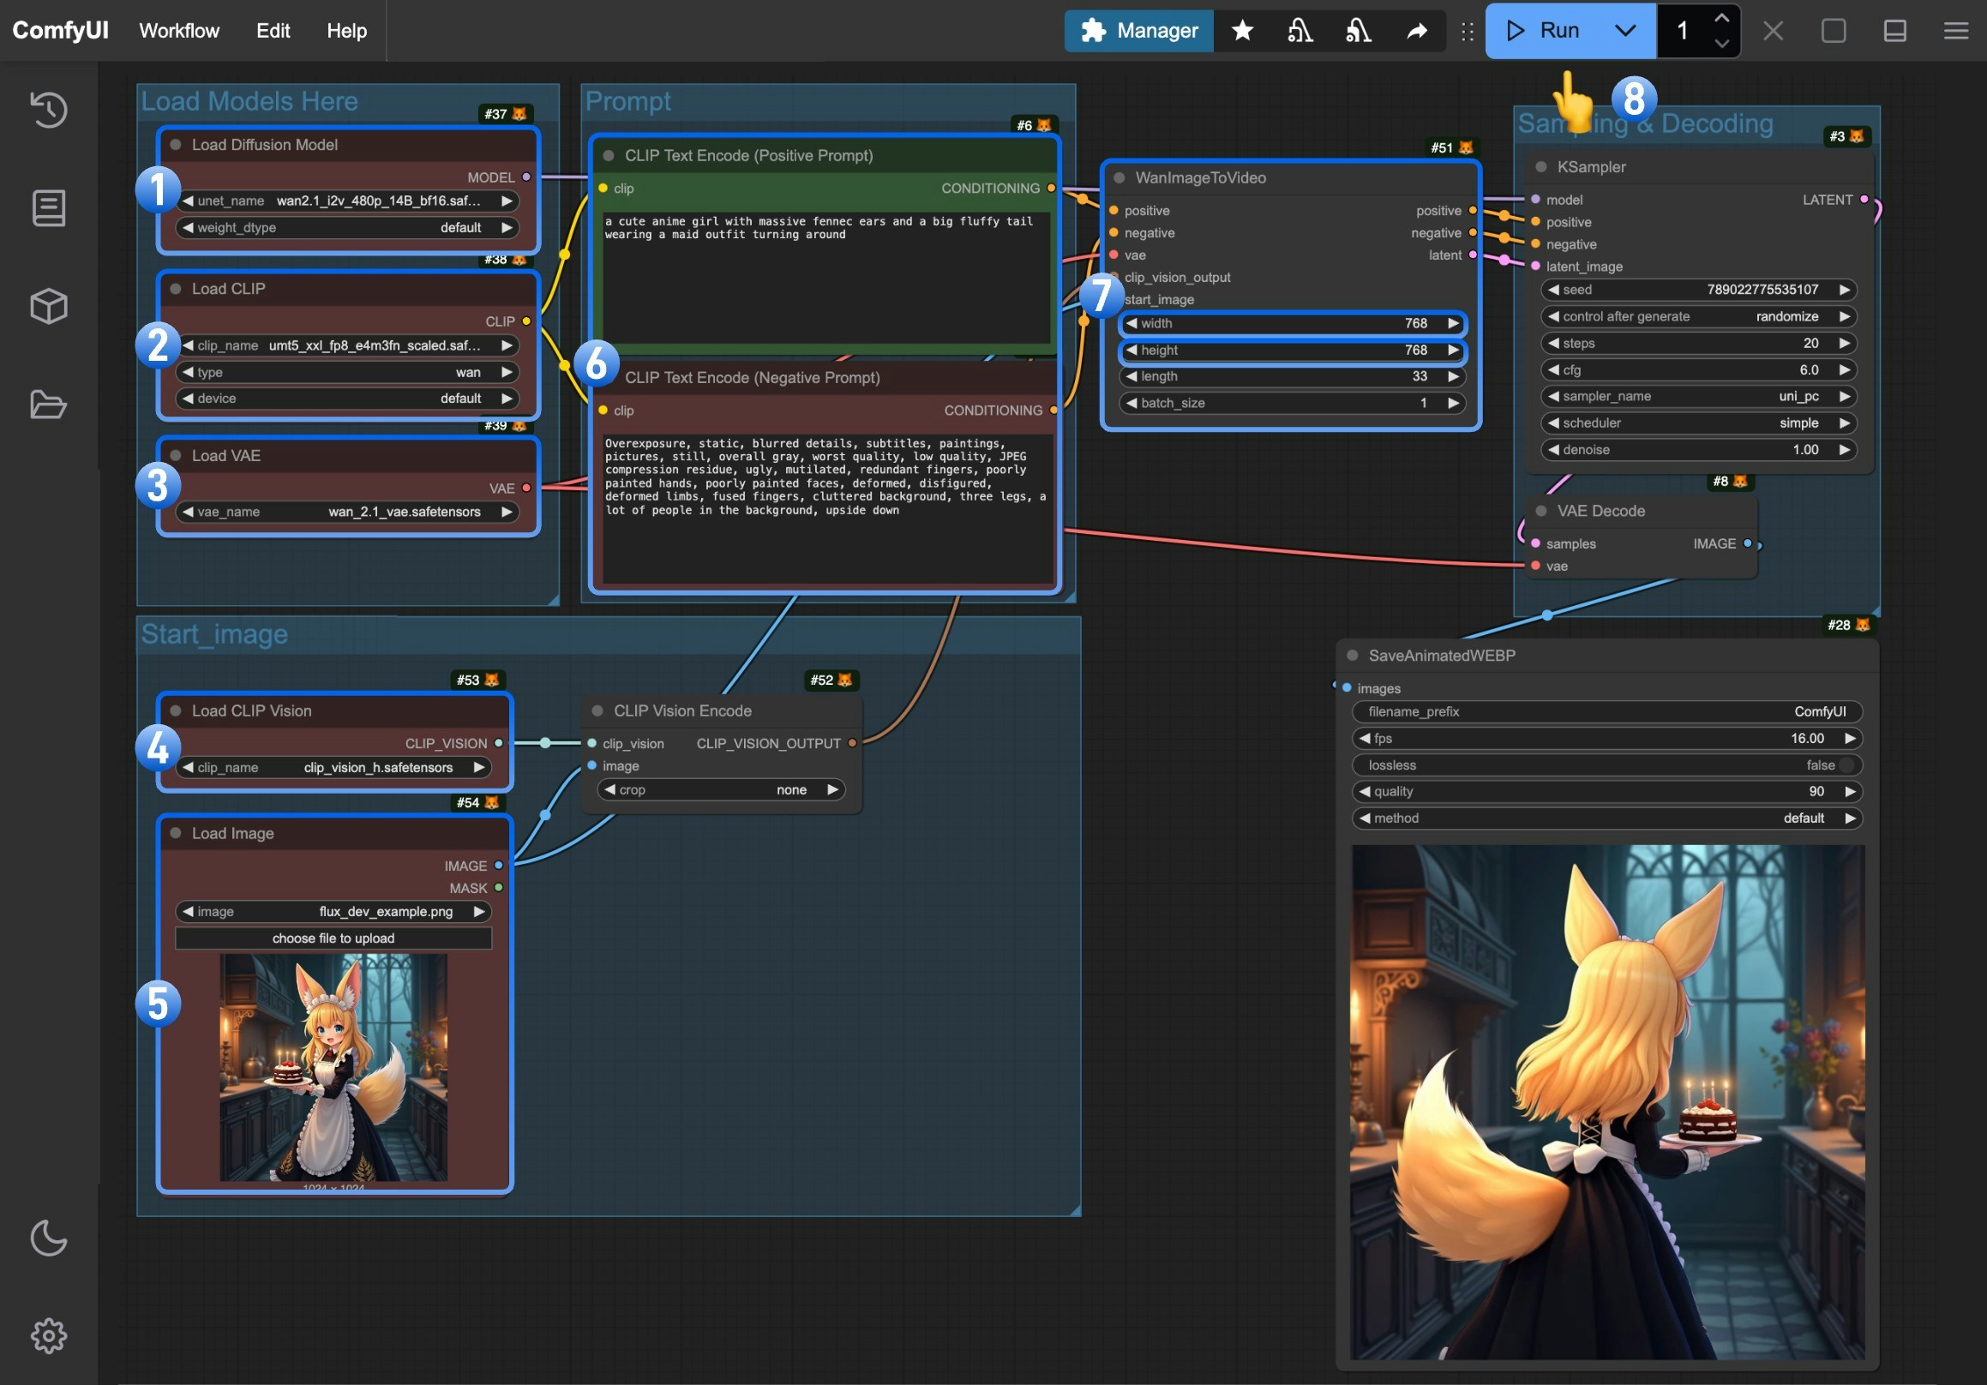
Task: Open the workflow history sidebar
Action: (x=49, y=110)
